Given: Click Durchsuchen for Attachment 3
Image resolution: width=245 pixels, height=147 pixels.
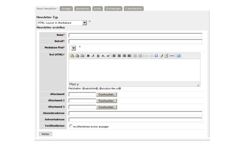Looking at the screenshot, I should [106, 107].
